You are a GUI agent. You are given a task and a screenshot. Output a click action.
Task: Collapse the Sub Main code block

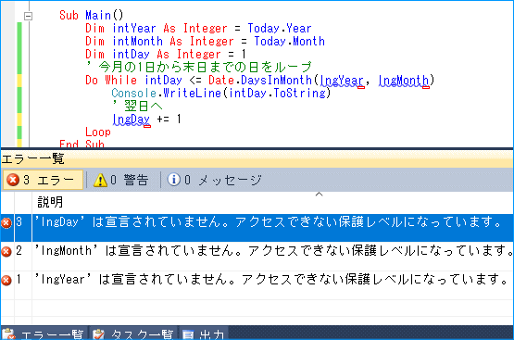pos(29,16)
